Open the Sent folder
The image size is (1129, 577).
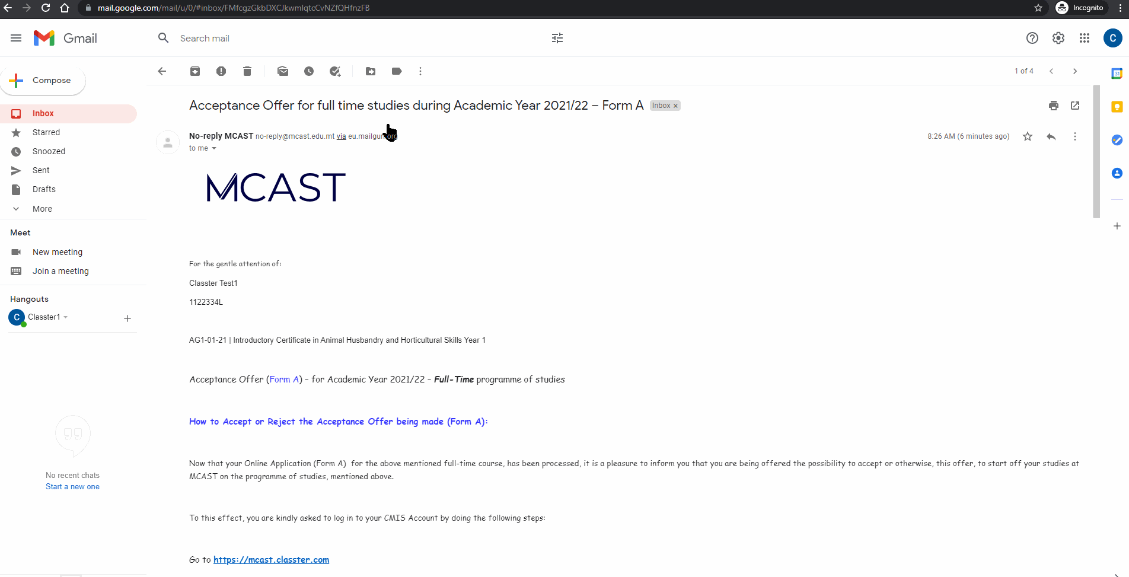click(41, 170)
